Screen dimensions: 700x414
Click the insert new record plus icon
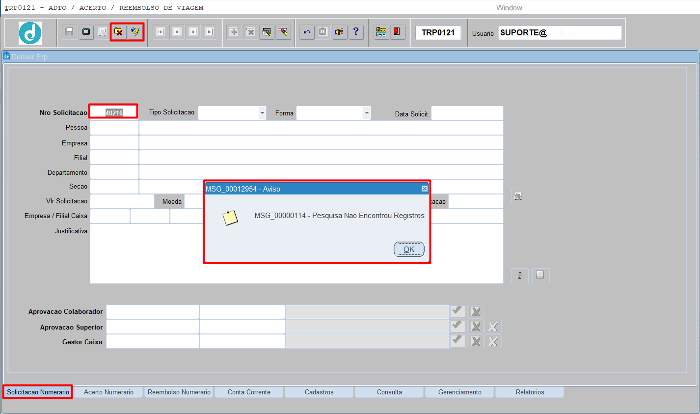[x=234, y=32]
